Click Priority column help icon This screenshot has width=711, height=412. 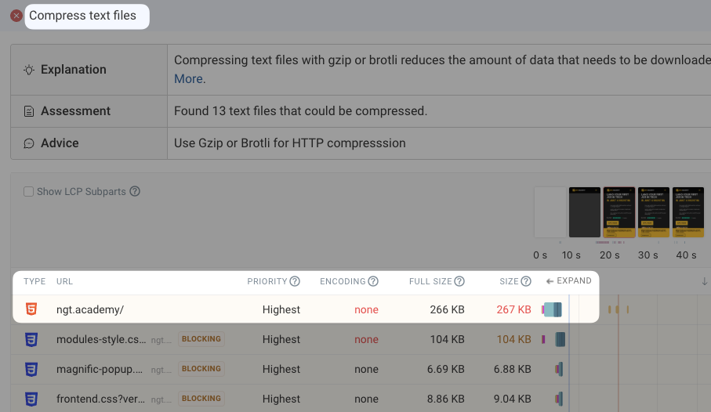[295, 281]
